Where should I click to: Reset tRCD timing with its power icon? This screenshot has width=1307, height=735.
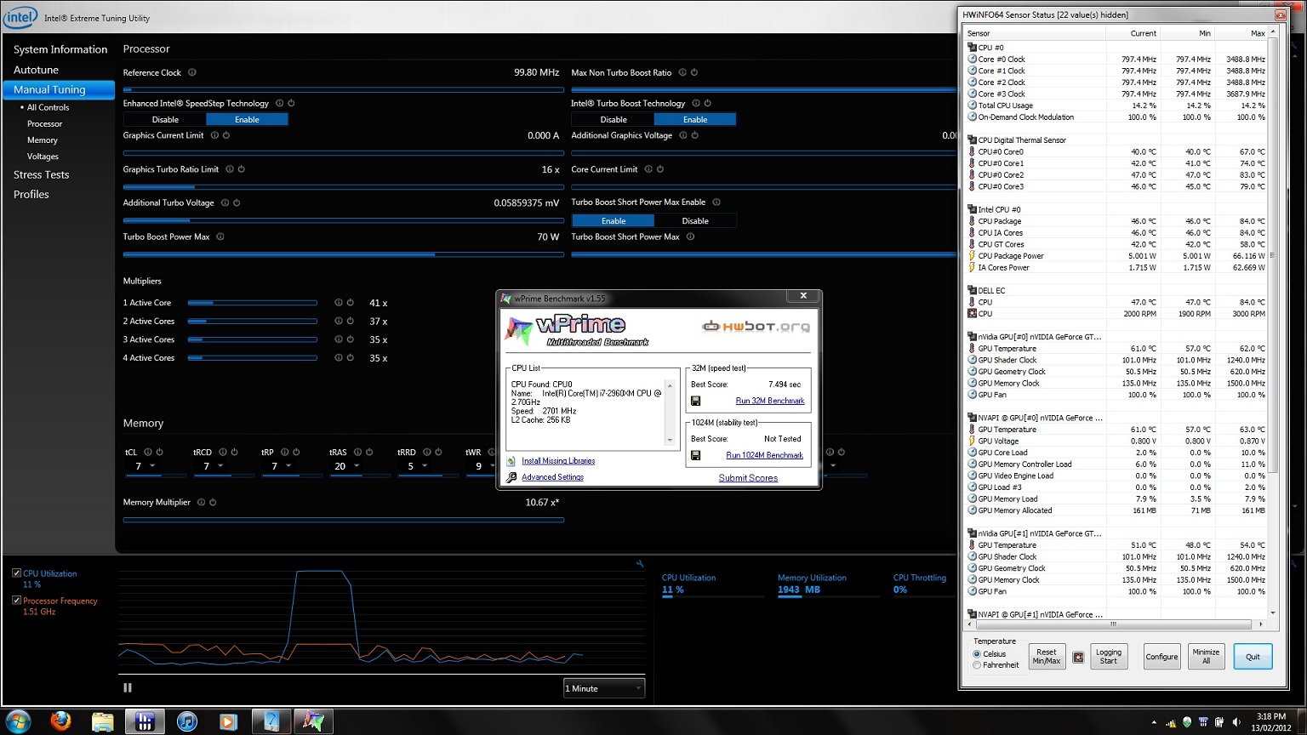tap(234, 452)
